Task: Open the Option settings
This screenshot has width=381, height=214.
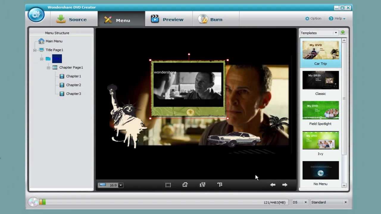Action: pyautogui.click(x=313, y=18)
